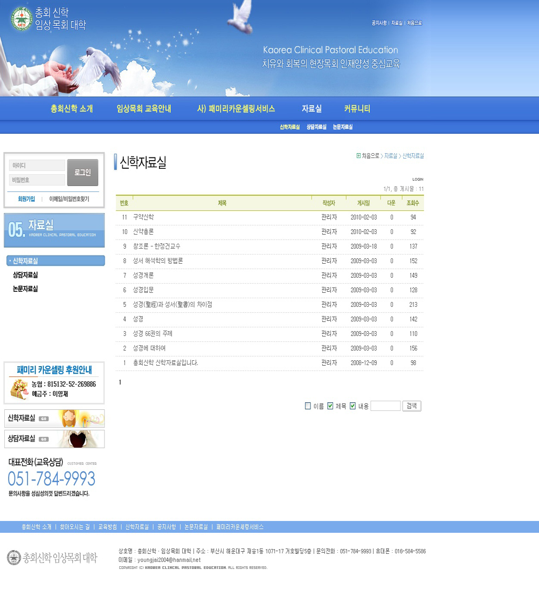The height and width of the screenshot is (597, 539).
Task: Click the 패미리 카운셀링 후원안내 banner
Action: click(x=54, y=383)
